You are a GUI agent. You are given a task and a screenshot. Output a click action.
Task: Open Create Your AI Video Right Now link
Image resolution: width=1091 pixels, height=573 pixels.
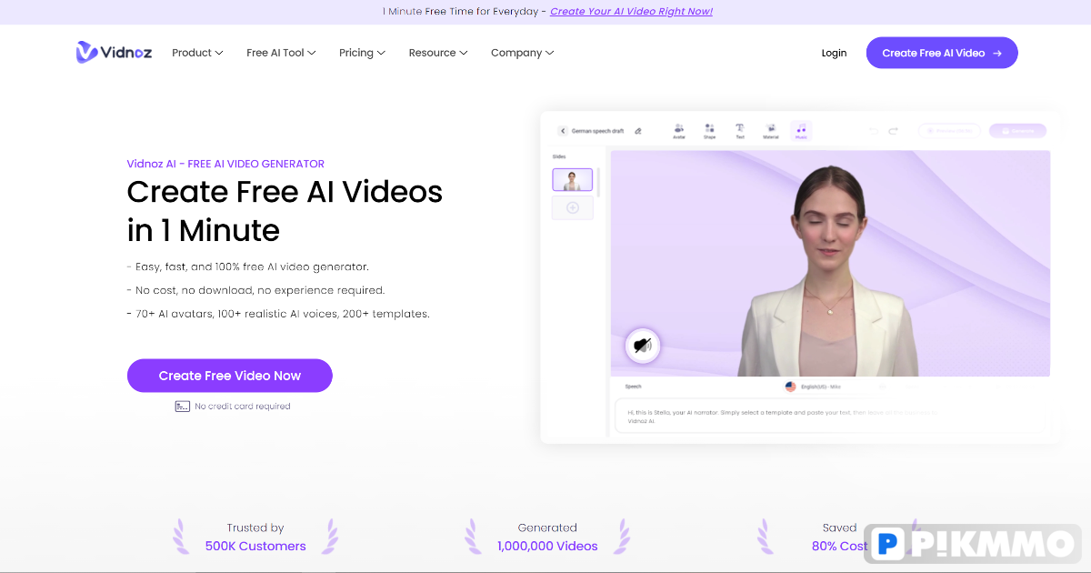[x=631, y=12]
